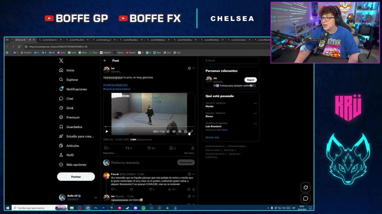
Task: Open the Gemini bookmark
Action: (x=118, y=53)
